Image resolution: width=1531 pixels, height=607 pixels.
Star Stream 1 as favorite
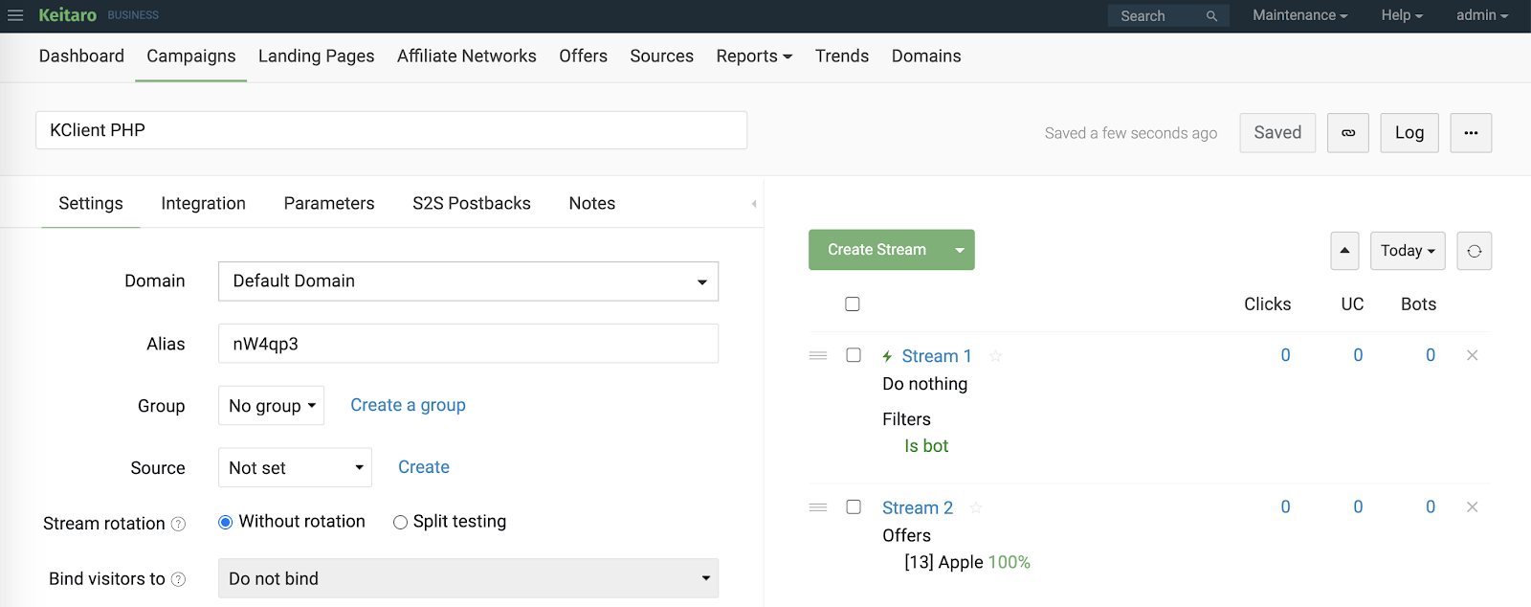(995, 356)
